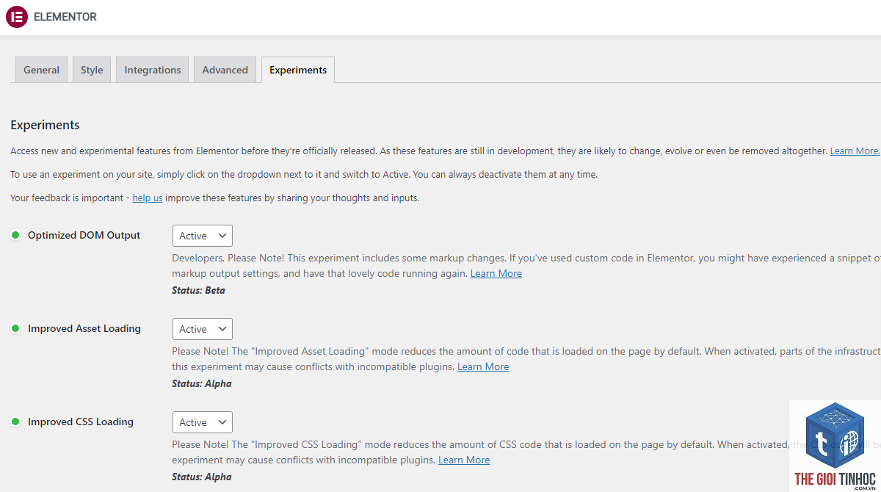The width and height of the screenshot is (881, 492).
Task: Click the 'Improved CSS Loading' label
Action: [x=81, y=422]
